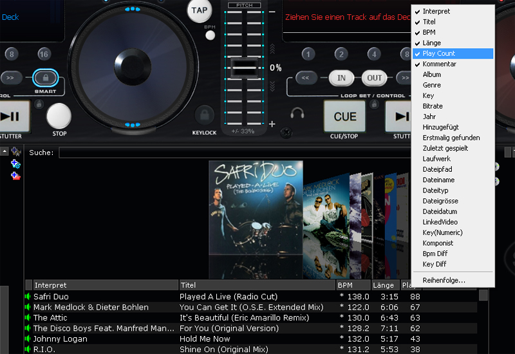This screenshot has width=515, height=354.
Task: Click speaker icon on R.I.O. row
Action: coord(28,349)
